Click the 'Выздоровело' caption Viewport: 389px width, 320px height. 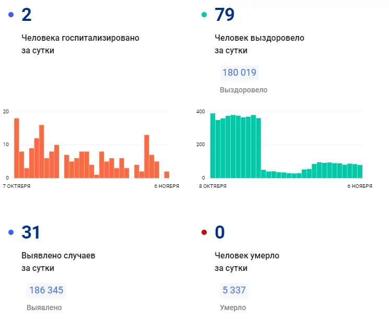pos(244,90)
